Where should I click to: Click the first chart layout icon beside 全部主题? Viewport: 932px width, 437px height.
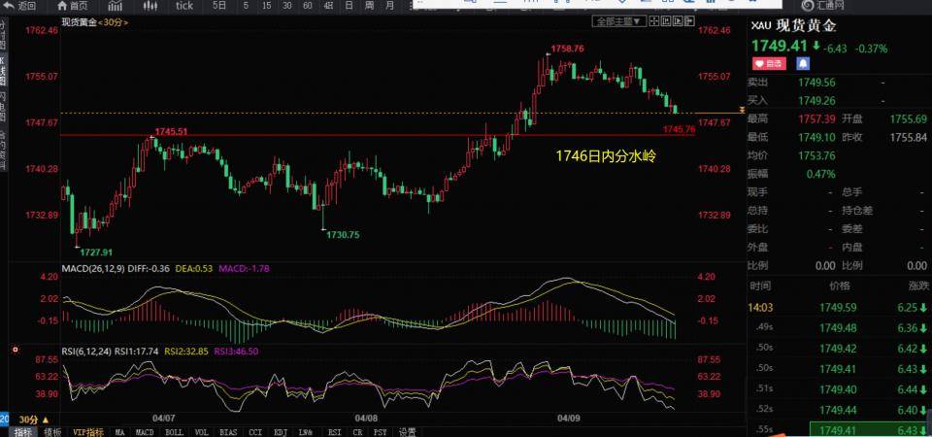(x=653, y=20)
